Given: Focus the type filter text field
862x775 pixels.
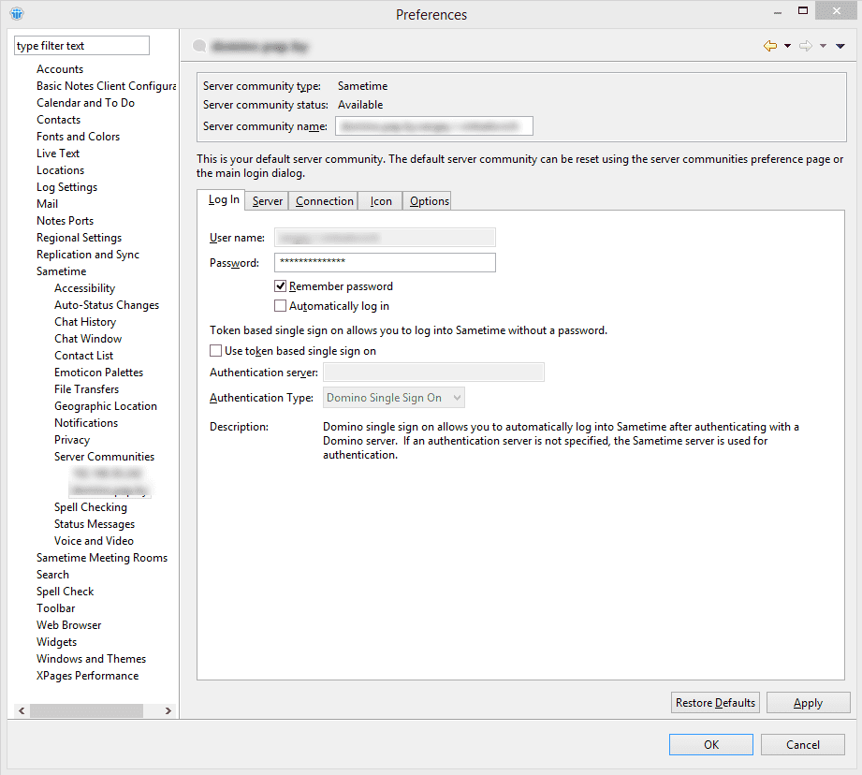Looking at the screenshot, I should tap(82, 46).
